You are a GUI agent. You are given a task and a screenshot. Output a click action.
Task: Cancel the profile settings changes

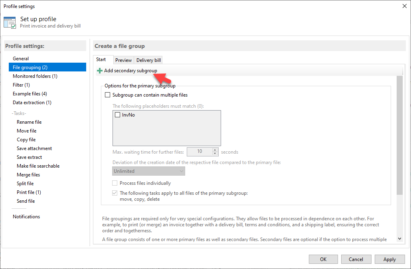click(356, 259)
